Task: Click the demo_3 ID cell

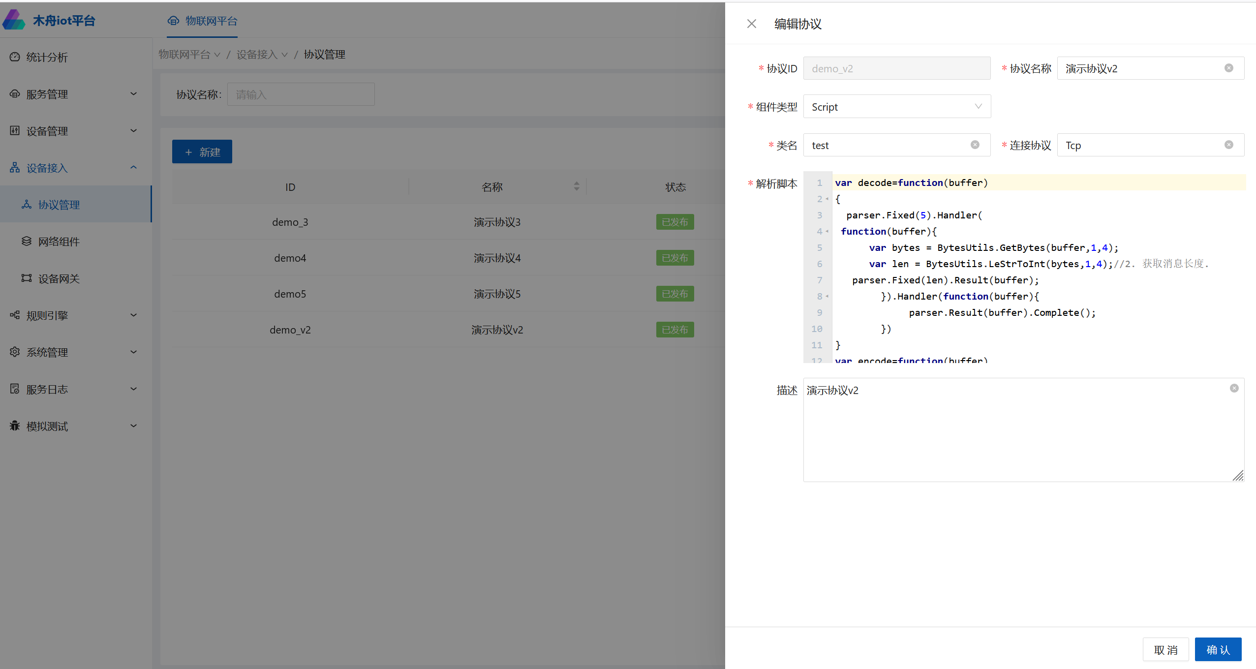Action: coord(290,222)
